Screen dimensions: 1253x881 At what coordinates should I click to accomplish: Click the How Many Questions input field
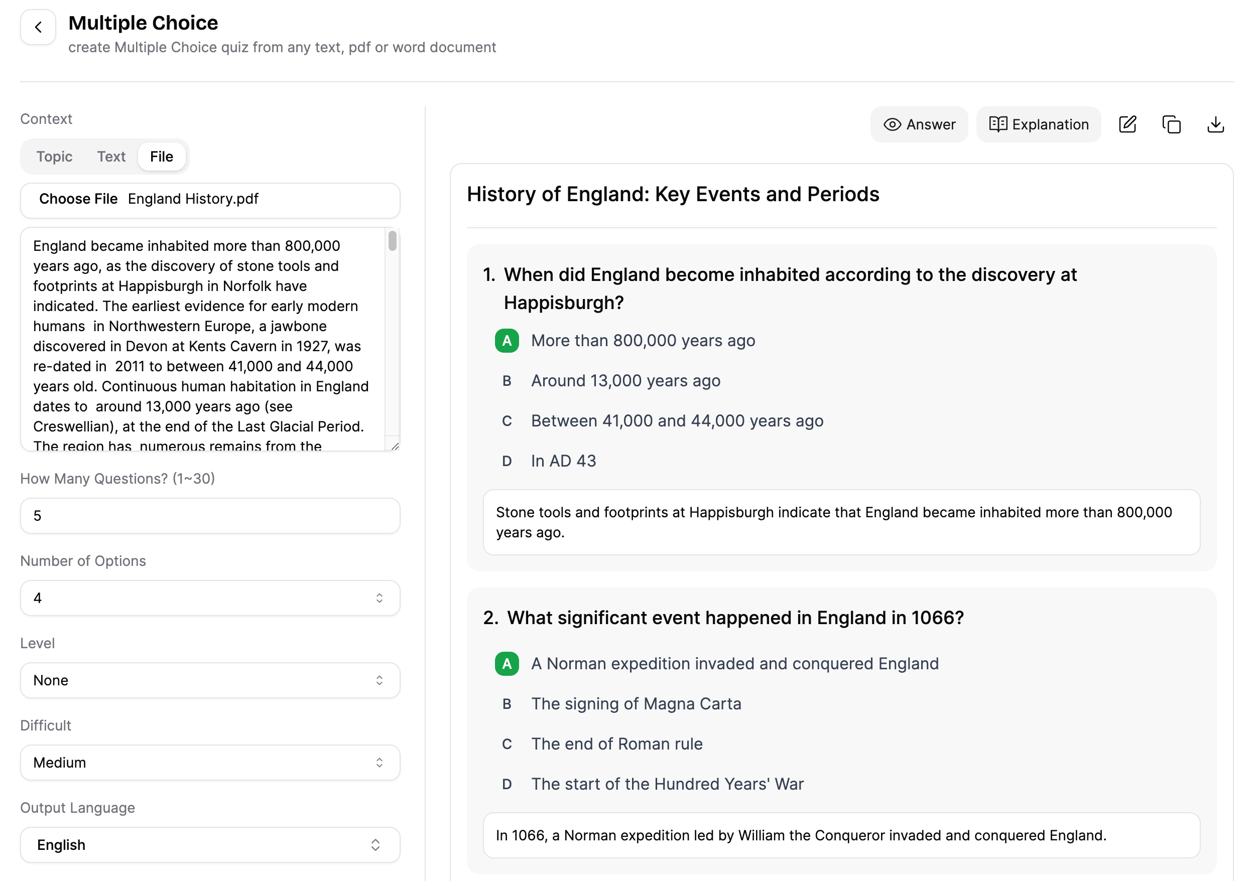(x=209, y=516)
